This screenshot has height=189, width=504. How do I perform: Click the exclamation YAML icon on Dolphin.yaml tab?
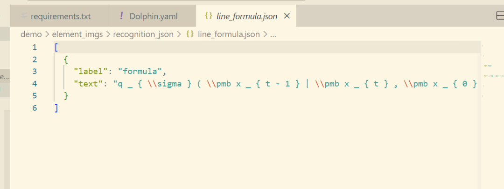click(x=121, y=16)
